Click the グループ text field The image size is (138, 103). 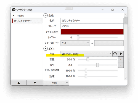[x=92, y=26]
